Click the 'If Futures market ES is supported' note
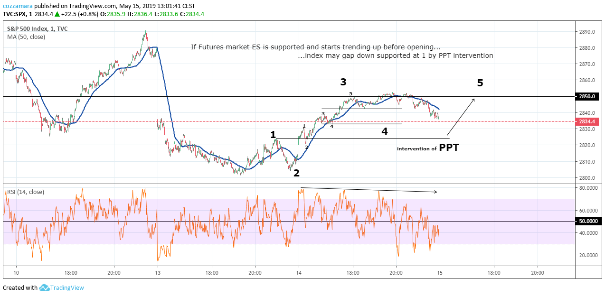Viewport: 605px width, 296px height. 316,47
